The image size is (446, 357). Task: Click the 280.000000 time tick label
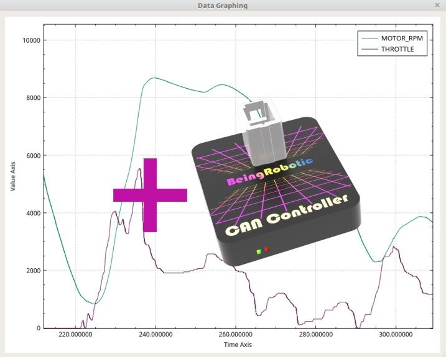(x=316, y=334)
